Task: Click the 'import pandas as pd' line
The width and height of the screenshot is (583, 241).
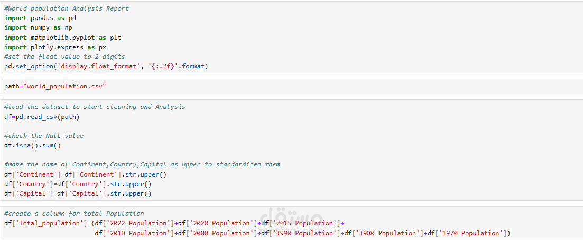Action: pyautogui.click(x=40, y=18)
